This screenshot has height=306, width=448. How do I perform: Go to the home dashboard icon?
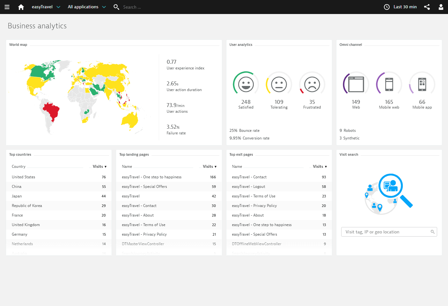(x=21, y=7)
